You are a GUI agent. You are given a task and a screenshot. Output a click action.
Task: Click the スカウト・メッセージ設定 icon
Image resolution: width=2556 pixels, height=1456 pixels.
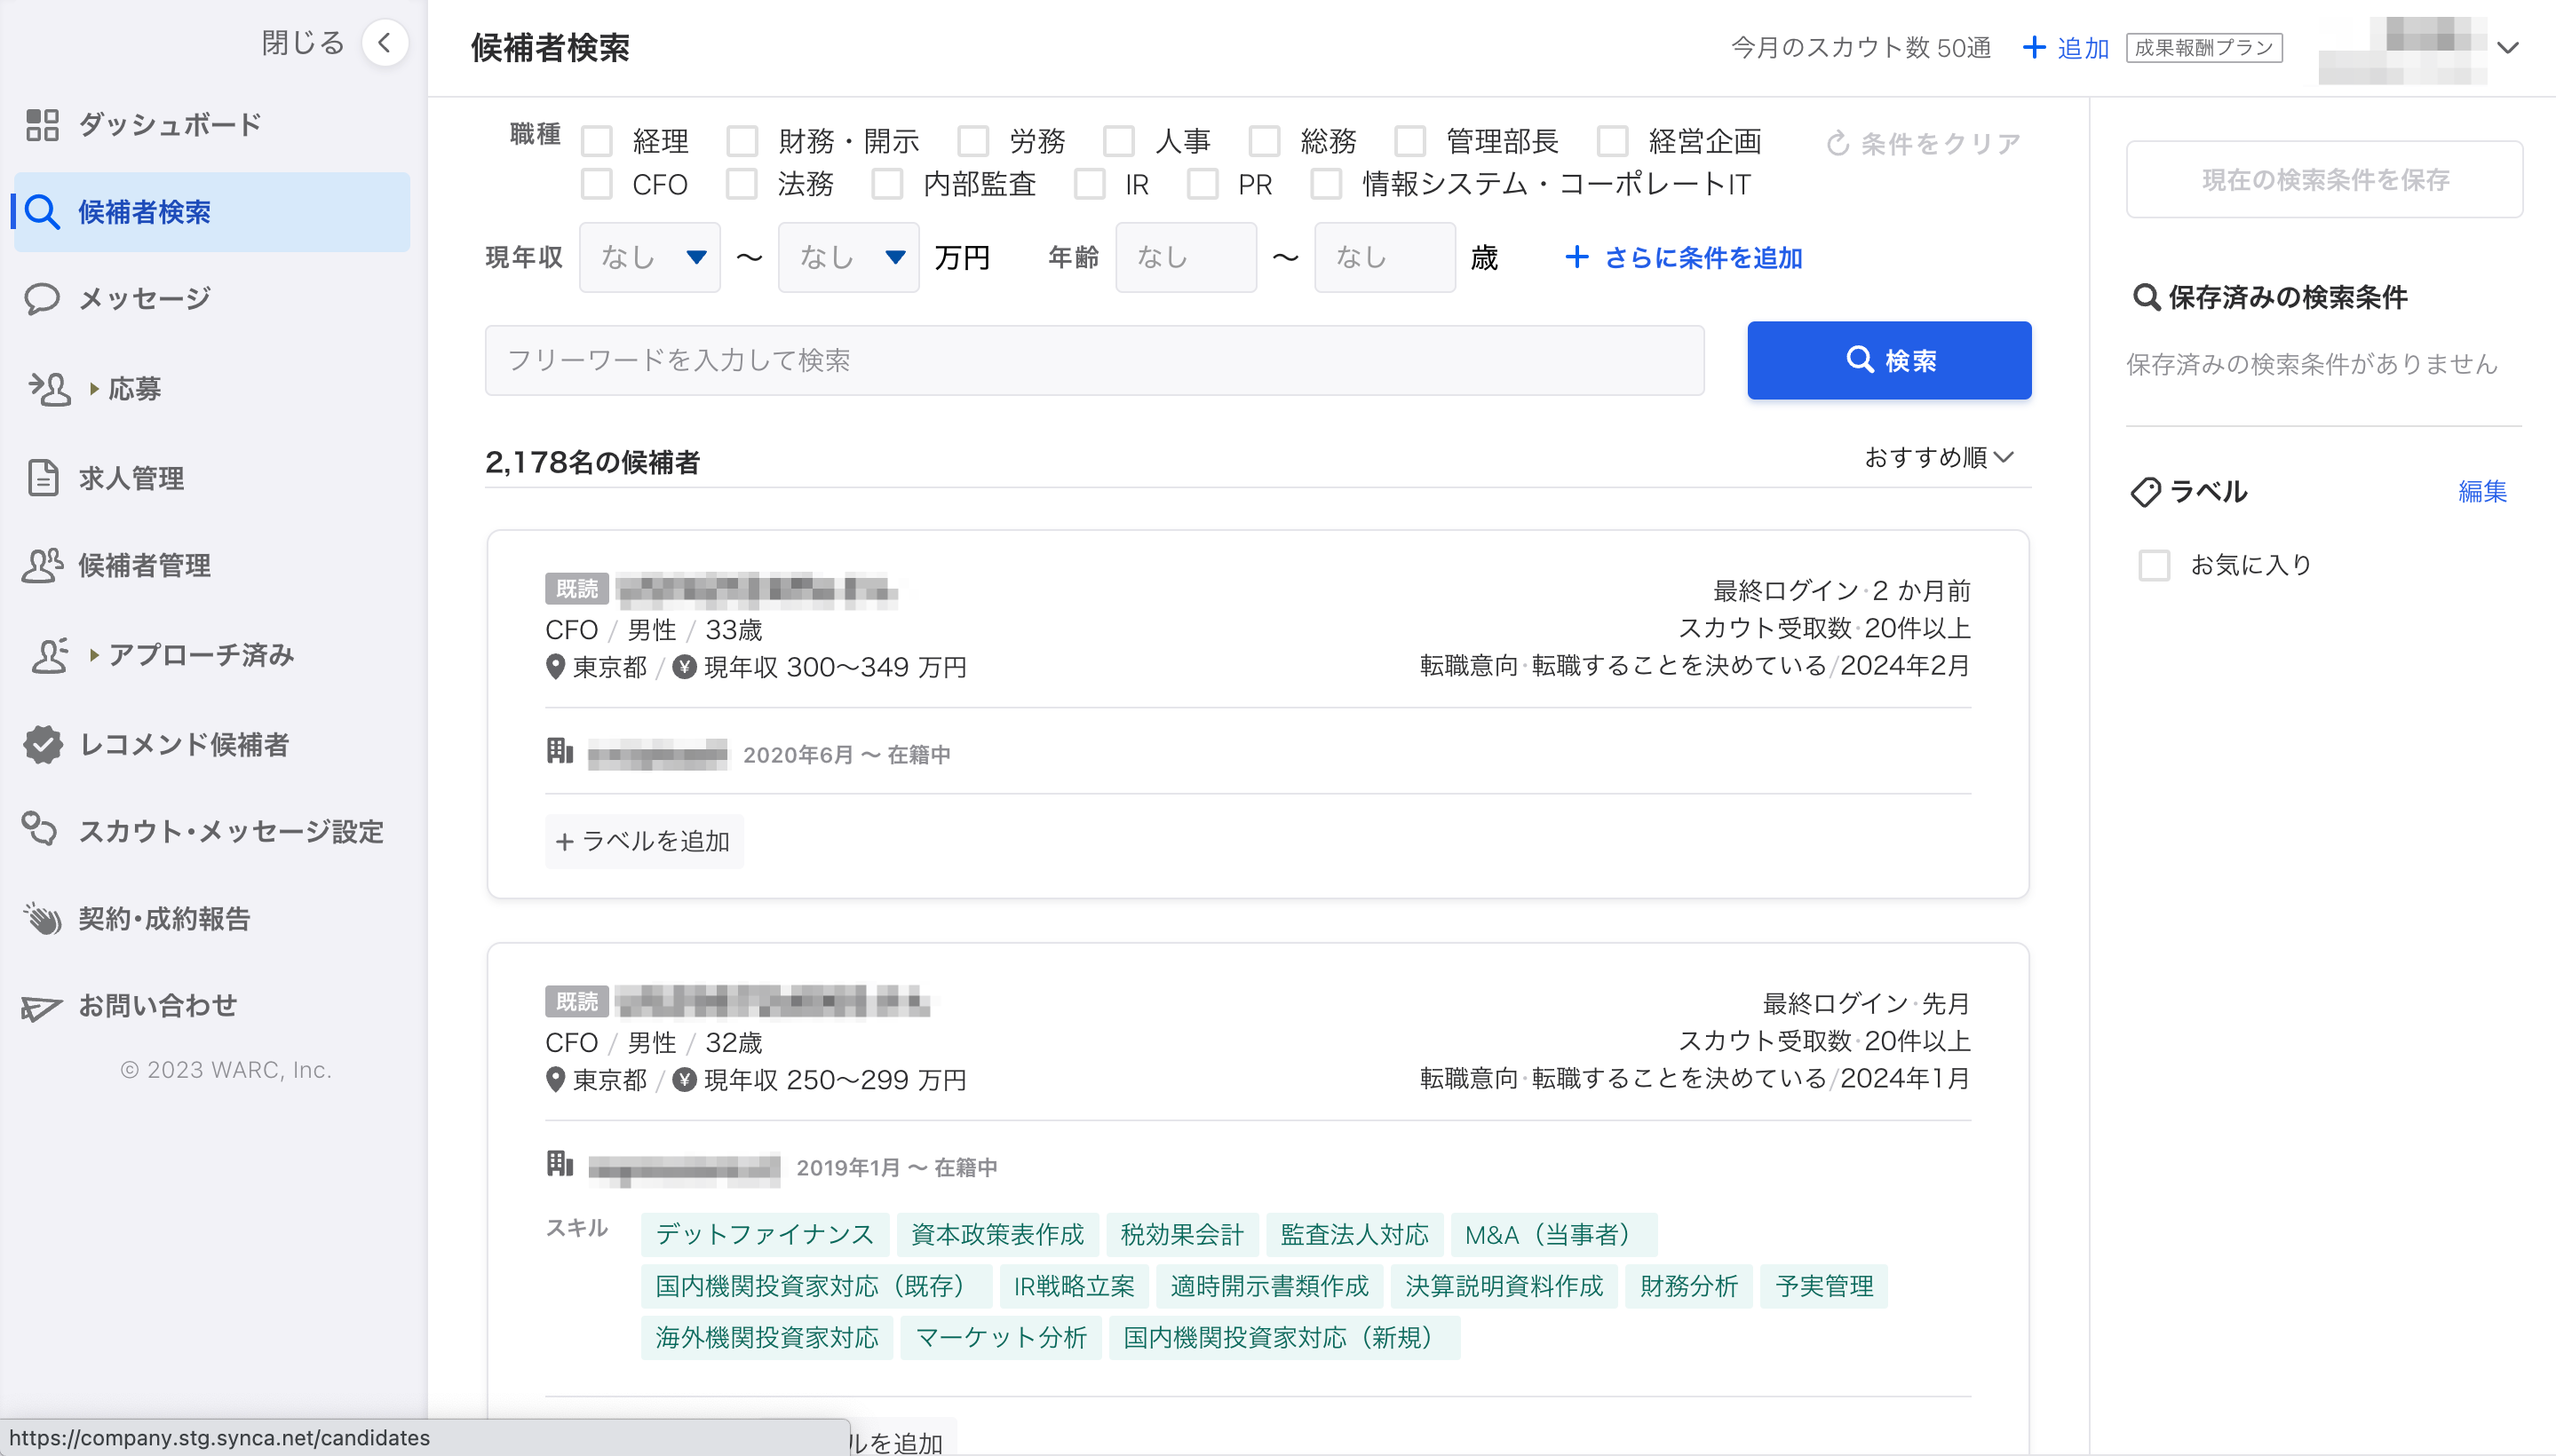tap(40, 829)
